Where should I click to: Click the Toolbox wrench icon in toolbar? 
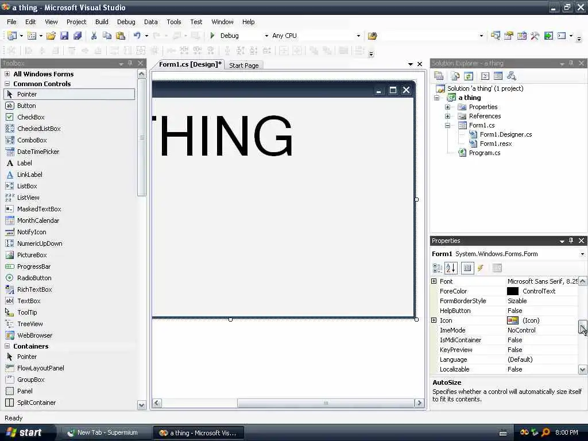coord(535,36)
